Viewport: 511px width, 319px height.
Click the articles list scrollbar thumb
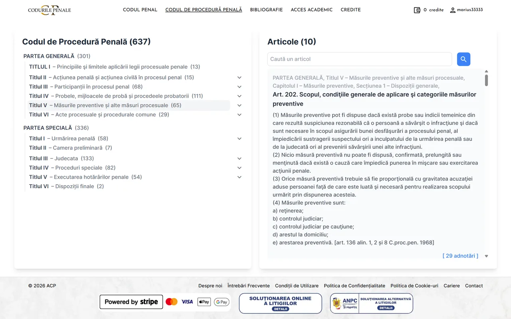(486, 80)
